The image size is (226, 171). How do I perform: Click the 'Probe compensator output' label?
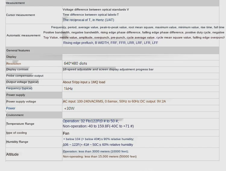click(25, 76)
